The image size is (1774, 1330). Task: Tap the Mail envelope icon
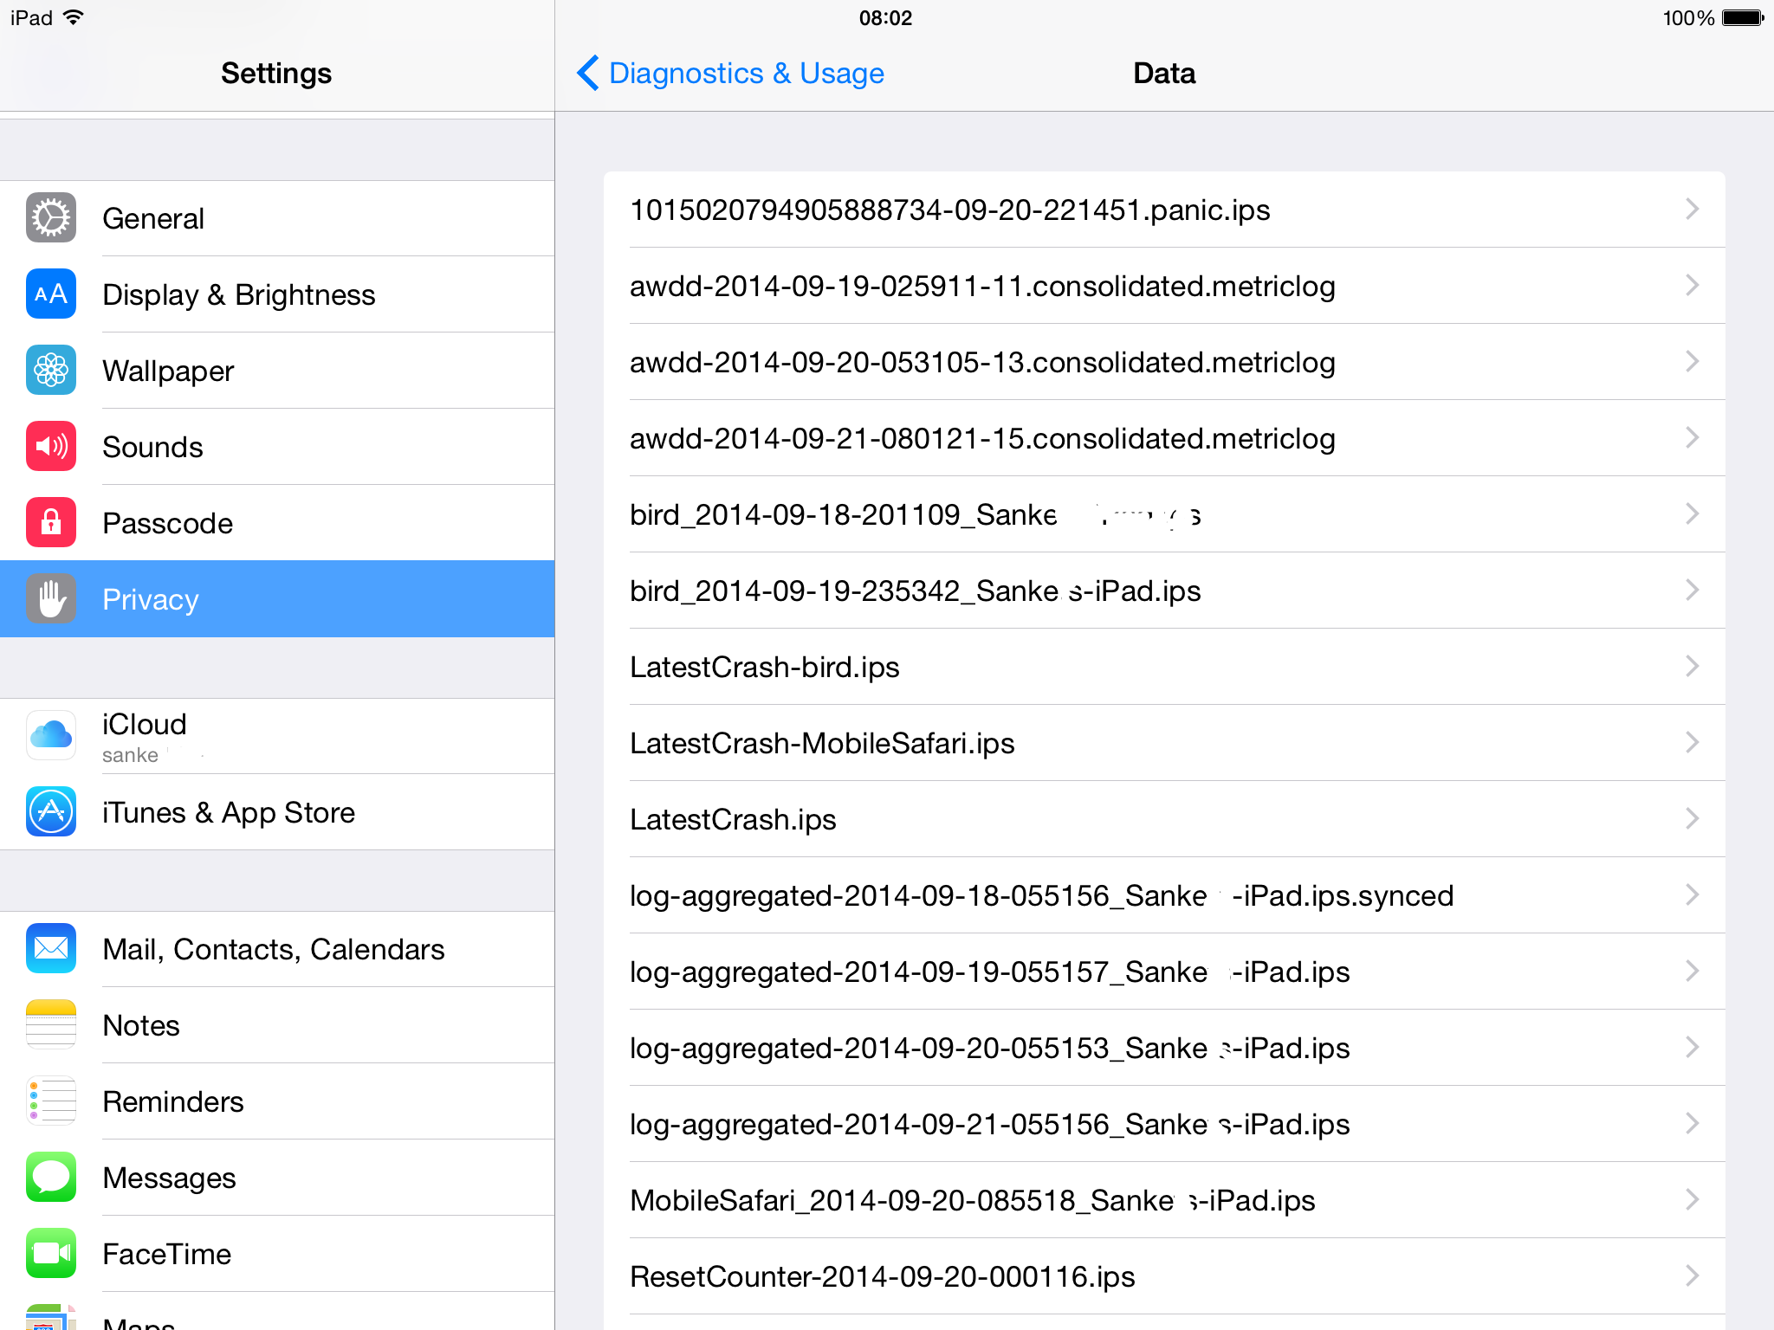click(x=51, y=949)
